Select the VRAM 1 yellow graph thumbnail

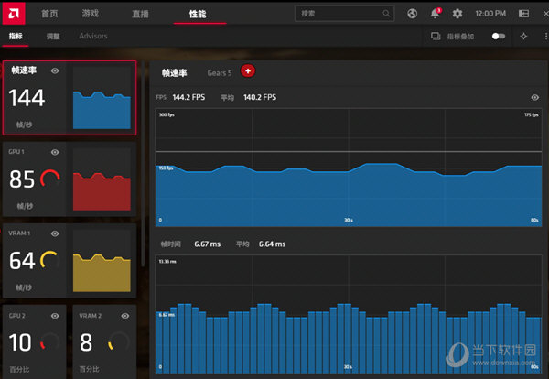pyautogui.click(x=103, y=261)
